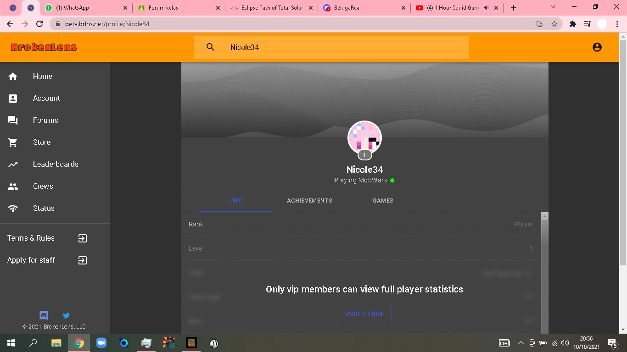Click the search field containing Nicole34
This screenshot has width=627, height=352.
(x=331, y=47)
